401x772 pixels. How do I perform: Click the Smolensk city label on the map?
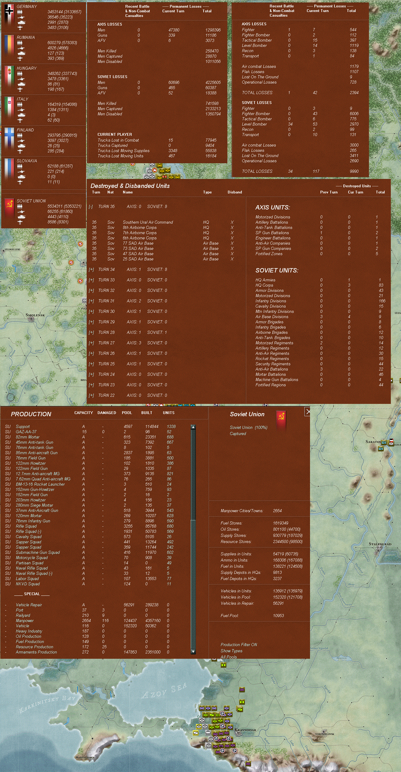(35, 315)
